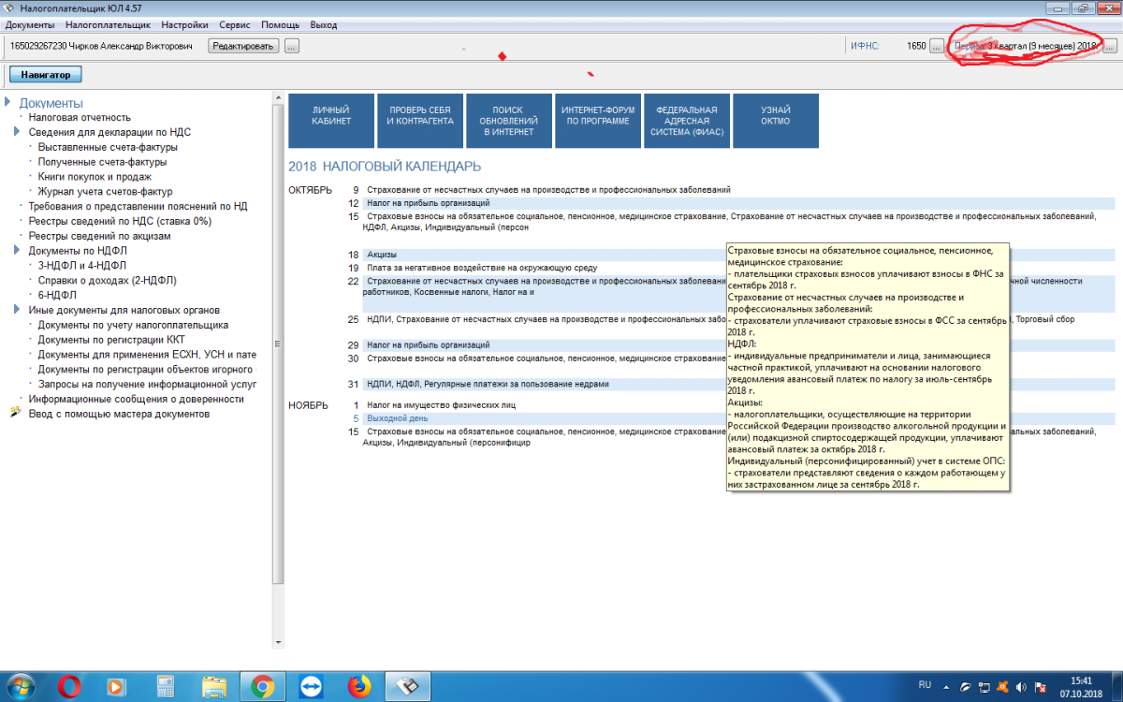Click the Выход menu item
This screenshot has width=1123, height=702.
pos(324,25)
